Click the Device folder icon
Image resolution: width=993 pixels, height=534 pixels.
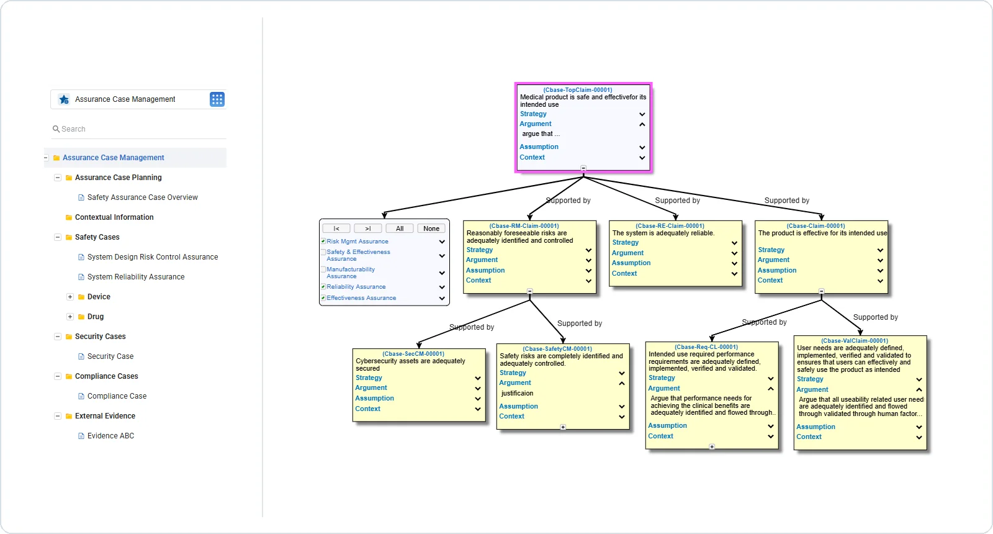[81, 297]
